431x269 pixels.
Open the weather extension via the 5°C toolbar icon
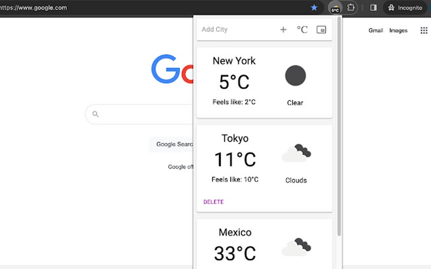coord(334,8)
